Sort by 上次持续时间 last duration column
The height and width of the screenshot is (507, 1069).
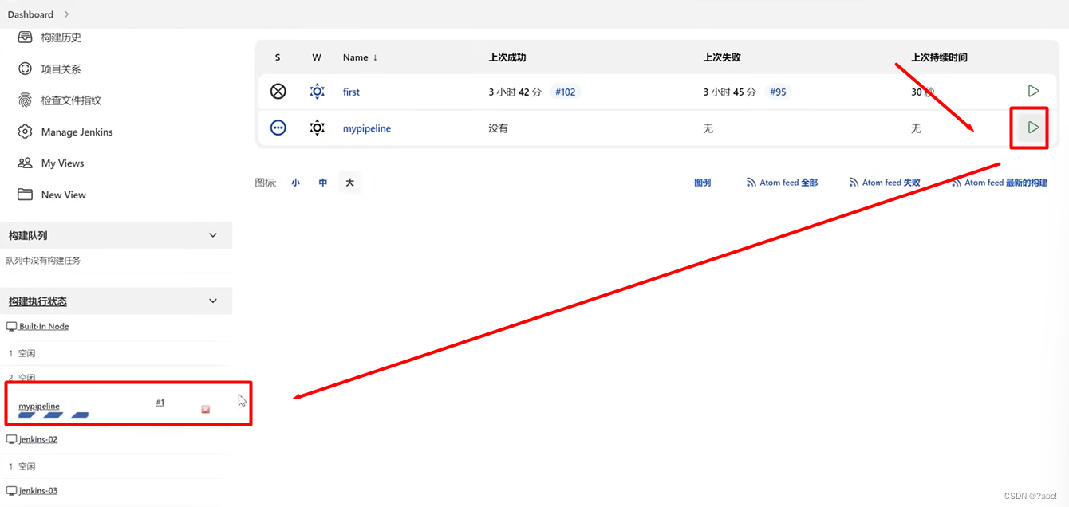[940, 57]
